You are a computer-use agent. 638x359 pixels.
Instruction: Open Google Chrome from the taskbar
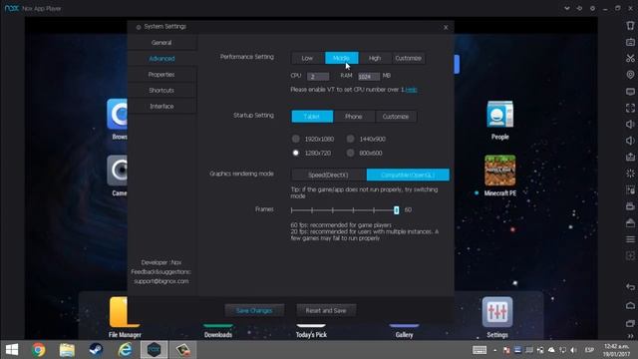(39, 350)
